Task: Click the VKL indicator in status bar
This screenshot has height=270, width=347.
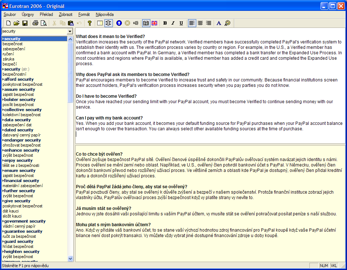Action: pyautogui.click(x=334, y=266)
